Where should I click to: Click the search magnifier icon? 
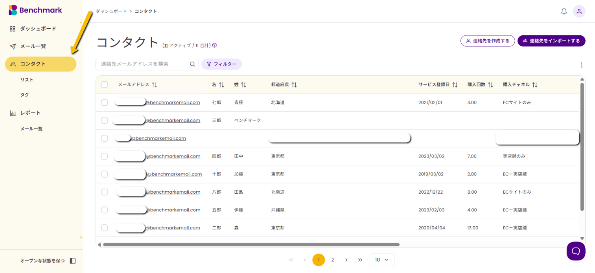coord(192,64)
